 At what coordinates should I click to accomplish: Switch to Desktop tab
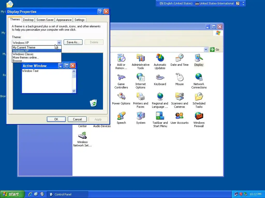pos(28,20)
